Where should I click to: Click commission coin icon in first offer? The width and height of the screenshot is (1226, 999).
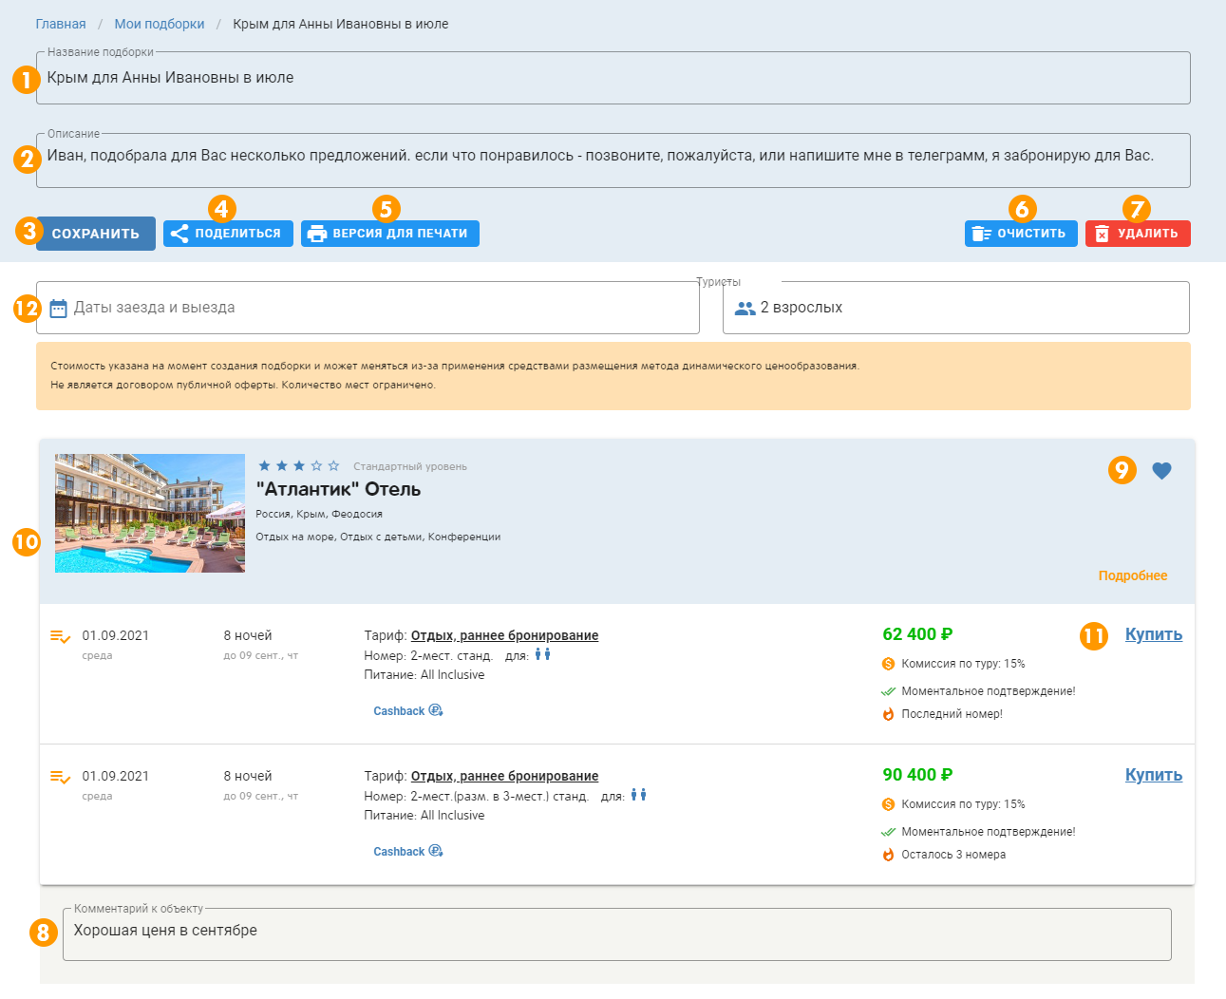coord(889,664)
